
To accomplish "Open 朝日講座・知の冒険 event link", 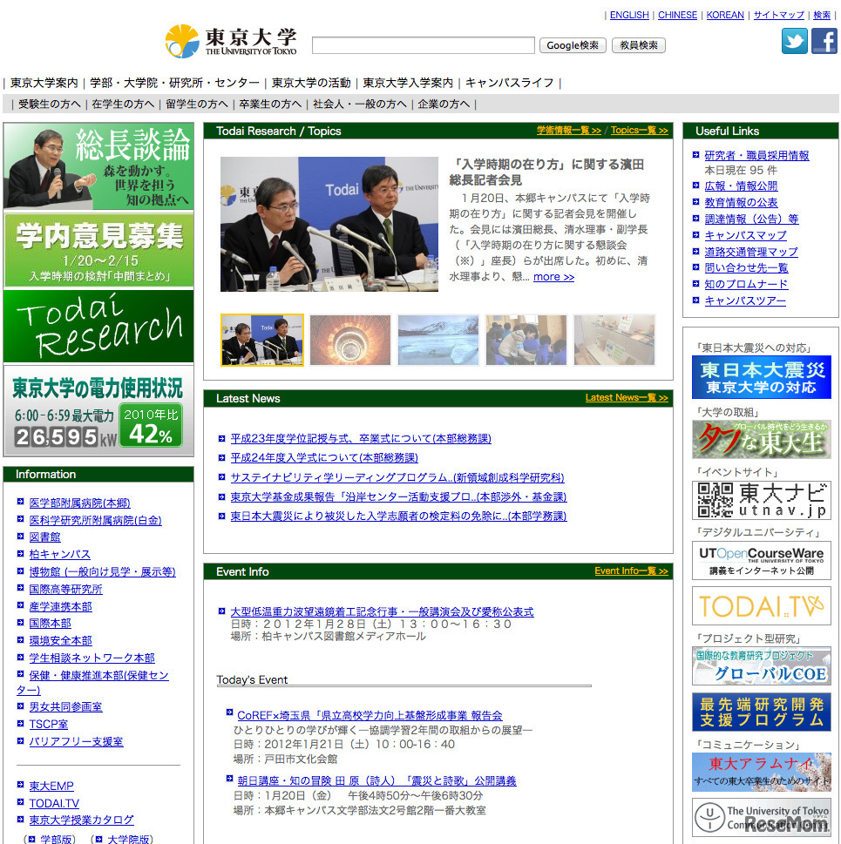I will pyautogui.click(x=376, y=781).
